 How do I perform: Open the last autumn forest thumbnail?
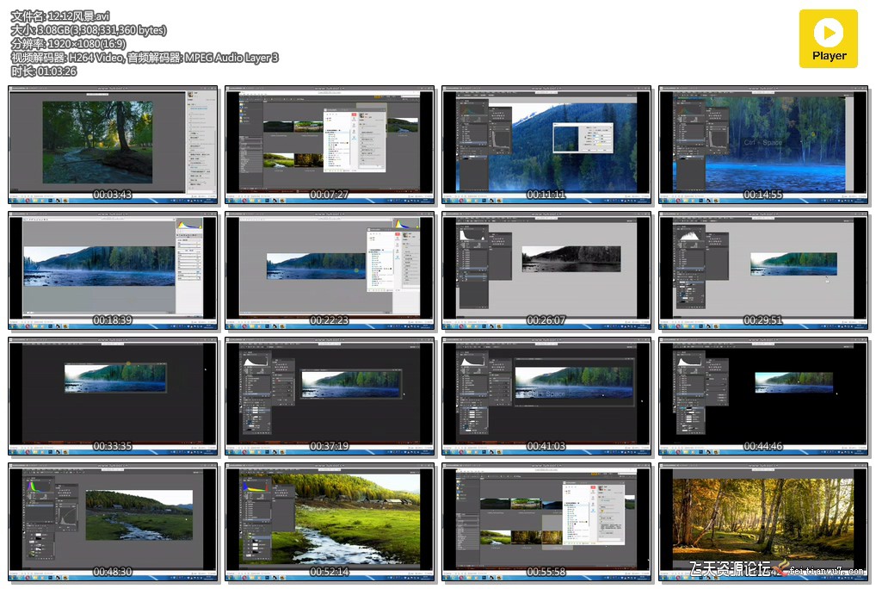click(x=763, y=522)
